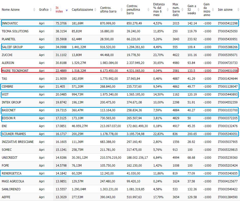Viewport: 240px width, 201px height.
Task: Open Apri chart link for INNOVATEC
Action: pyautogui.click(x=42, y=23)
